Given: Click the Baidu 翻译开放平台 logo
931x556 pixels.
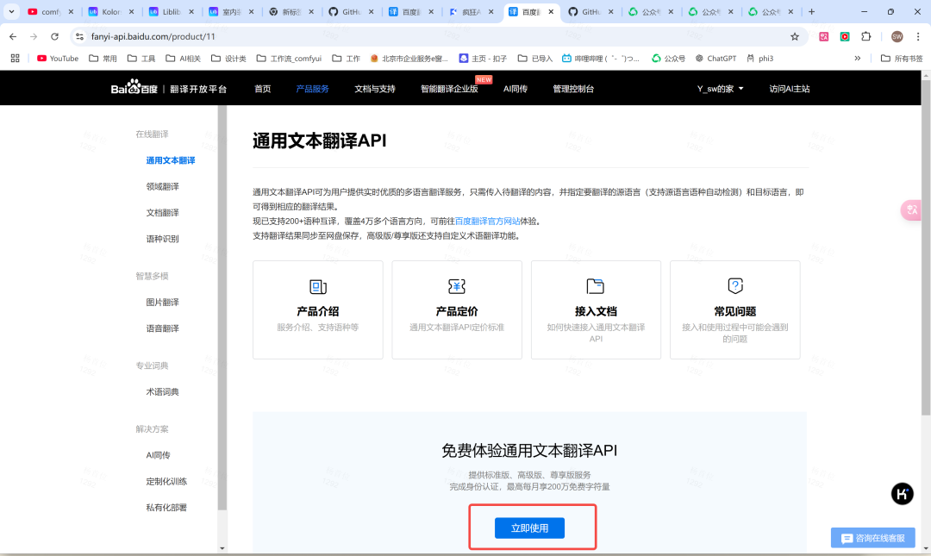Looking at the screenshot, I should pyautogui.click(x=169, y=88).
